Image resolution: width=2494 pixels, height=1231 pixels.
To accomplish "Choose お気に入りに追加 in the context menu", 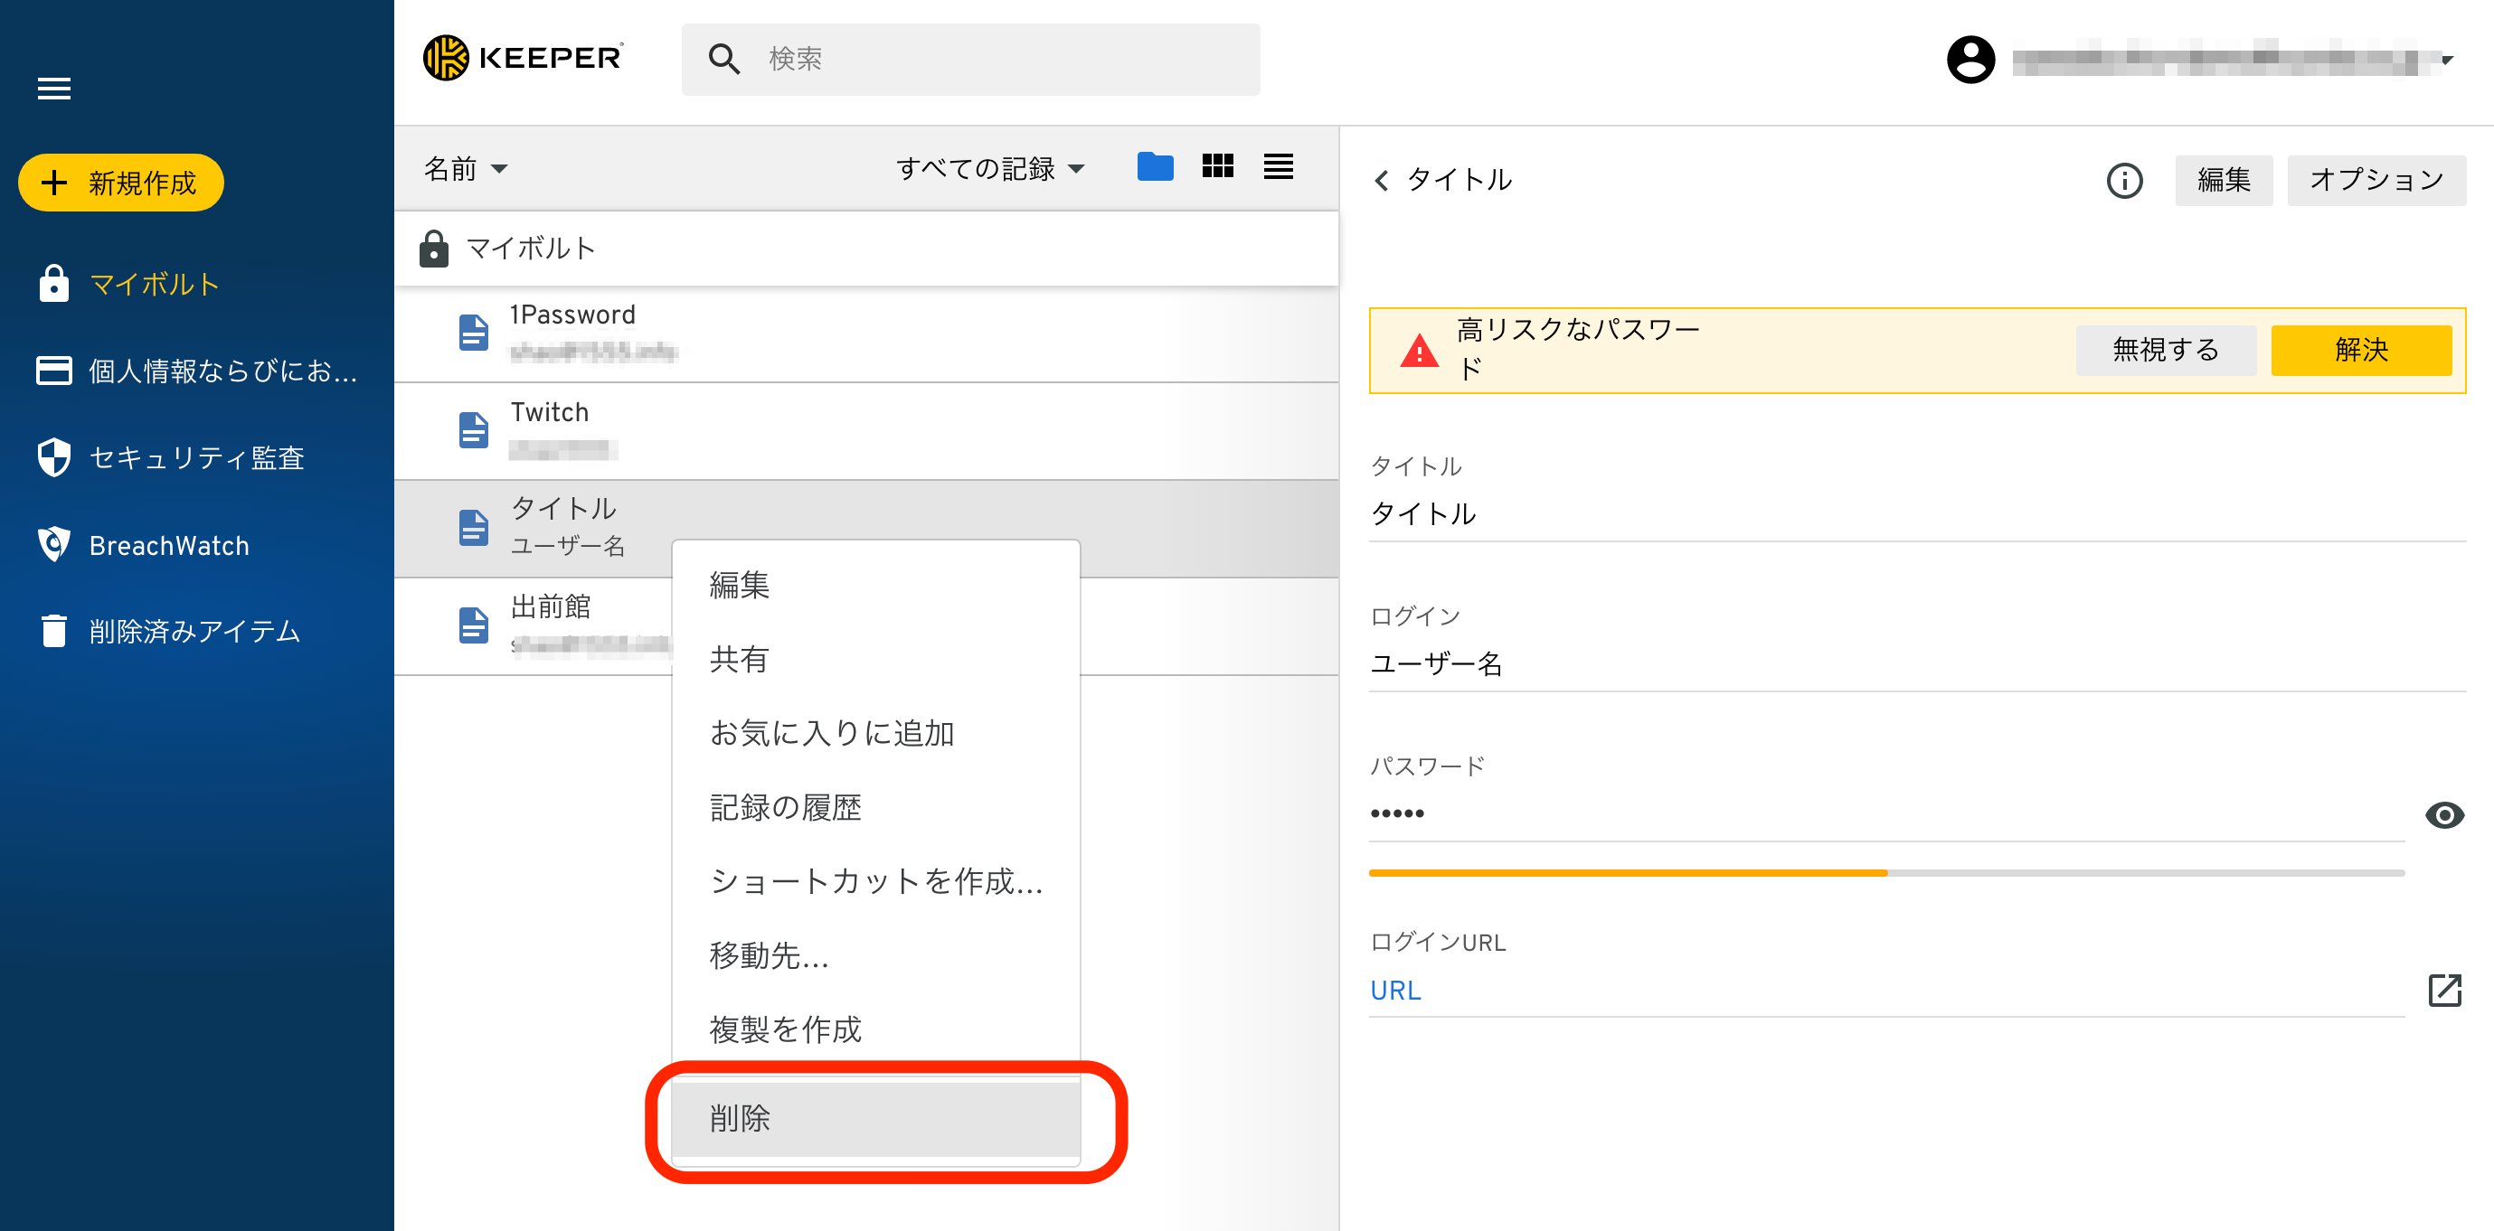I will (875, 733).
